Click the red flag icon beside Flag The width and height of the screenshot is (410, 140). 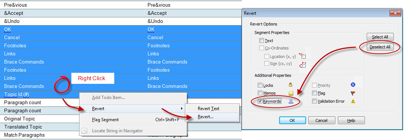[x=353, y=93]
